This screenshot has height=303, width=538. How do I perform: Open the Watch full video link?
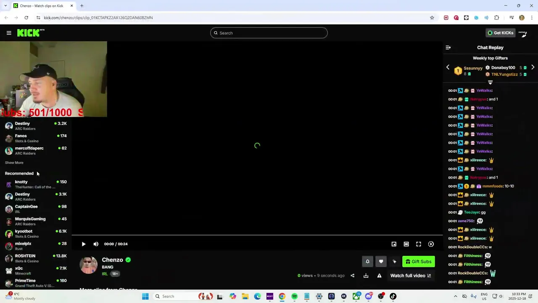pos(411,276)
